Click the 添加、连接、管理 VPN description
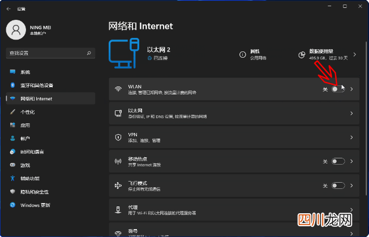 [144, 141]
